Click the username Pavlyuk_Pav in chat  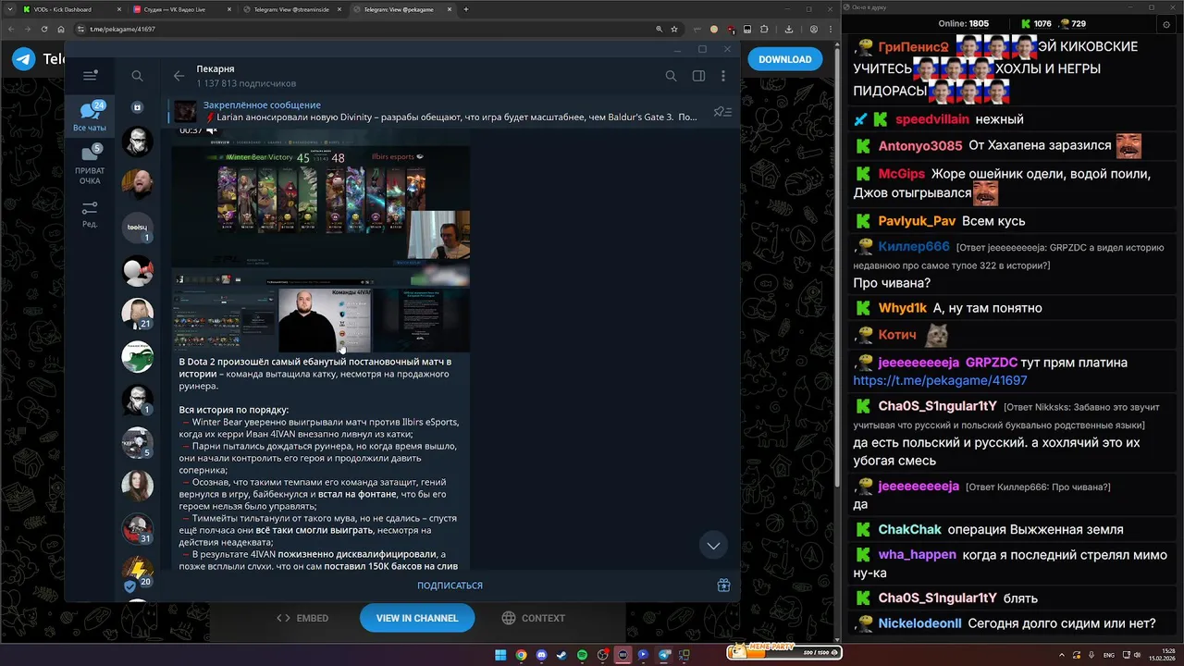pos(917,221)
